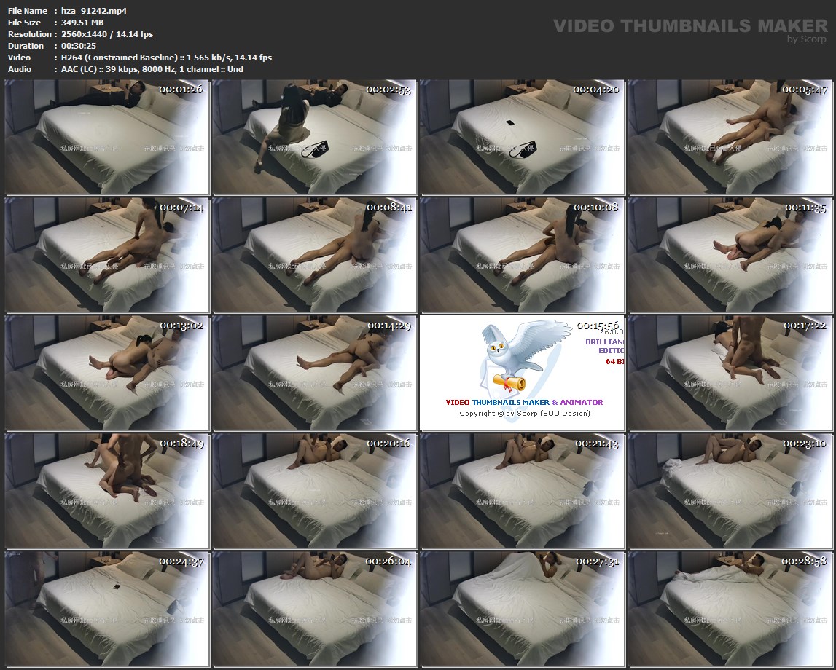Click the duration value 00:30:25

tap(79, 46)
